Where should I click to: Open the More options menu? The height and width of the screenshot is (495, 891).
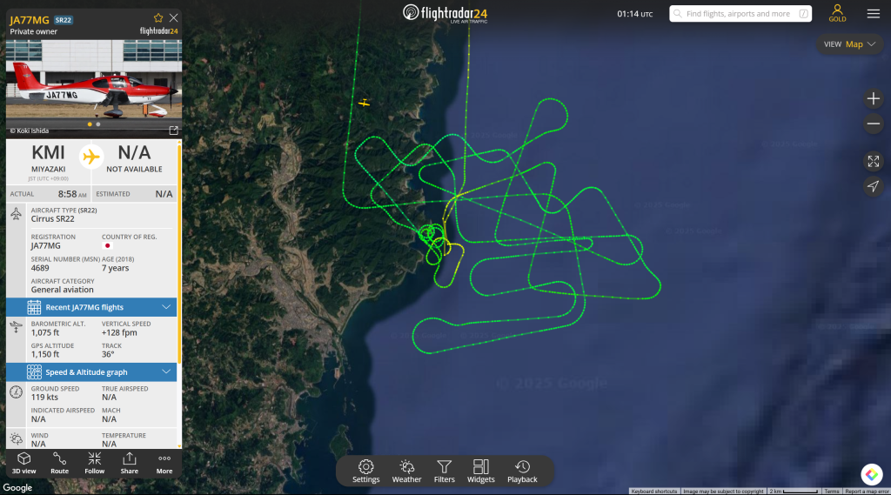[x=164, y=463]
